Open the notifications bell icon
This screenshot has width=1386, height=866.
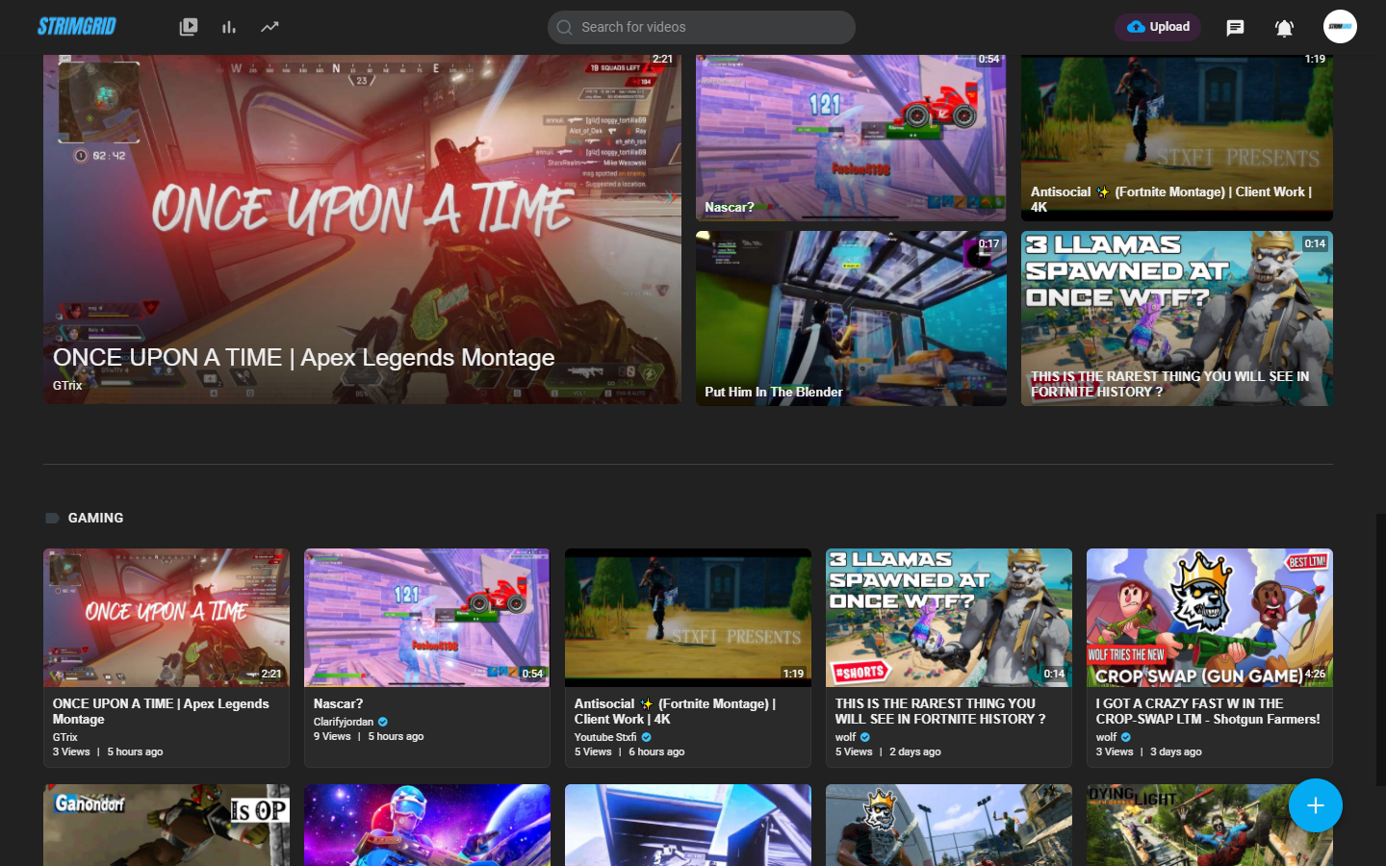1284,28
